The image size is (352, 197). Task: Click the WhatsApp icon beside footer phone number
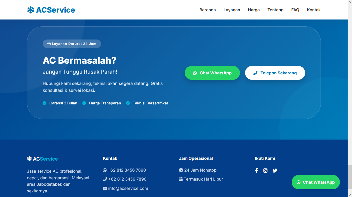click(105, 170)
